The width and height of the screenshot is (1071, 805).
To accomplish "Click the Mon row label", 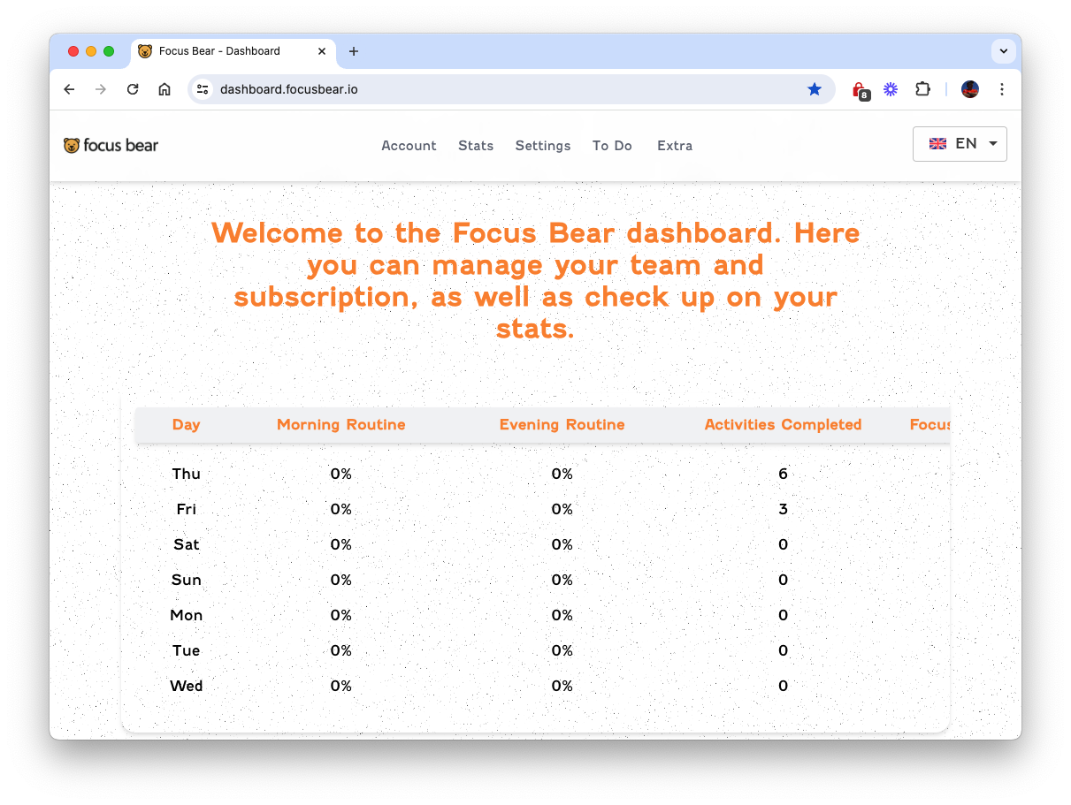I will pyautogui.click(x=187, y=615).
